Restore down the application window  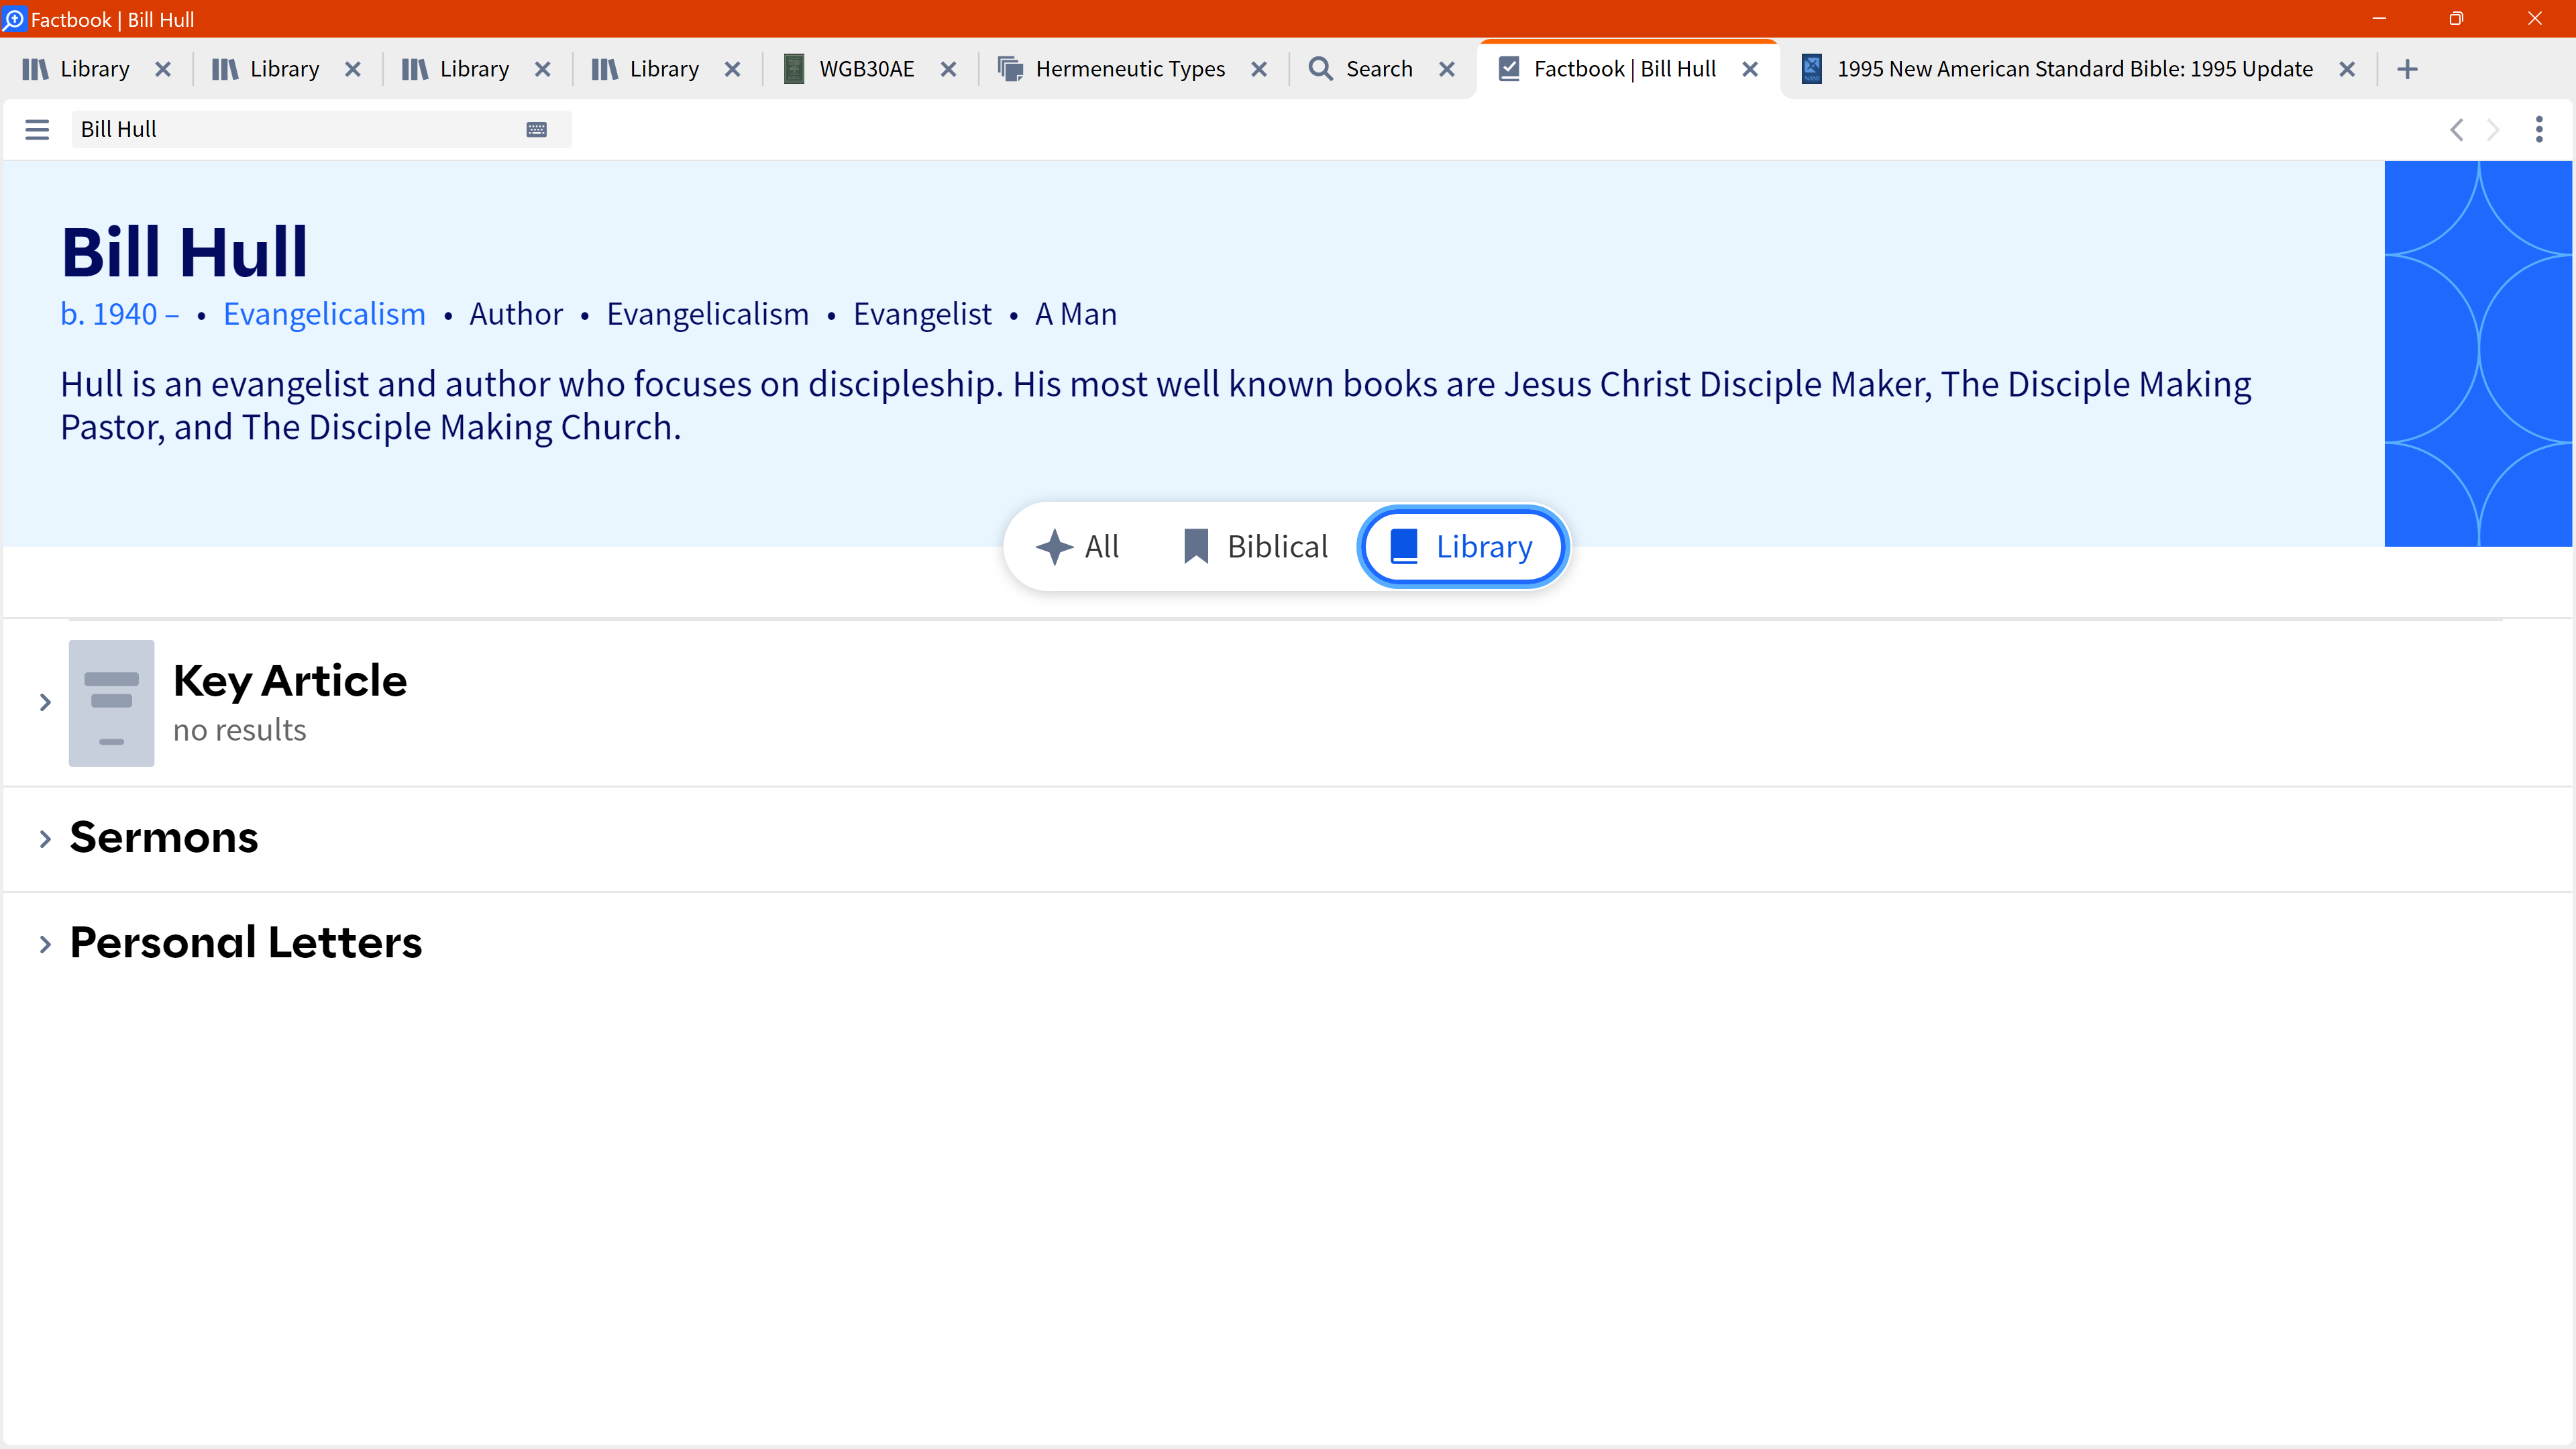tap(2456, 19)
